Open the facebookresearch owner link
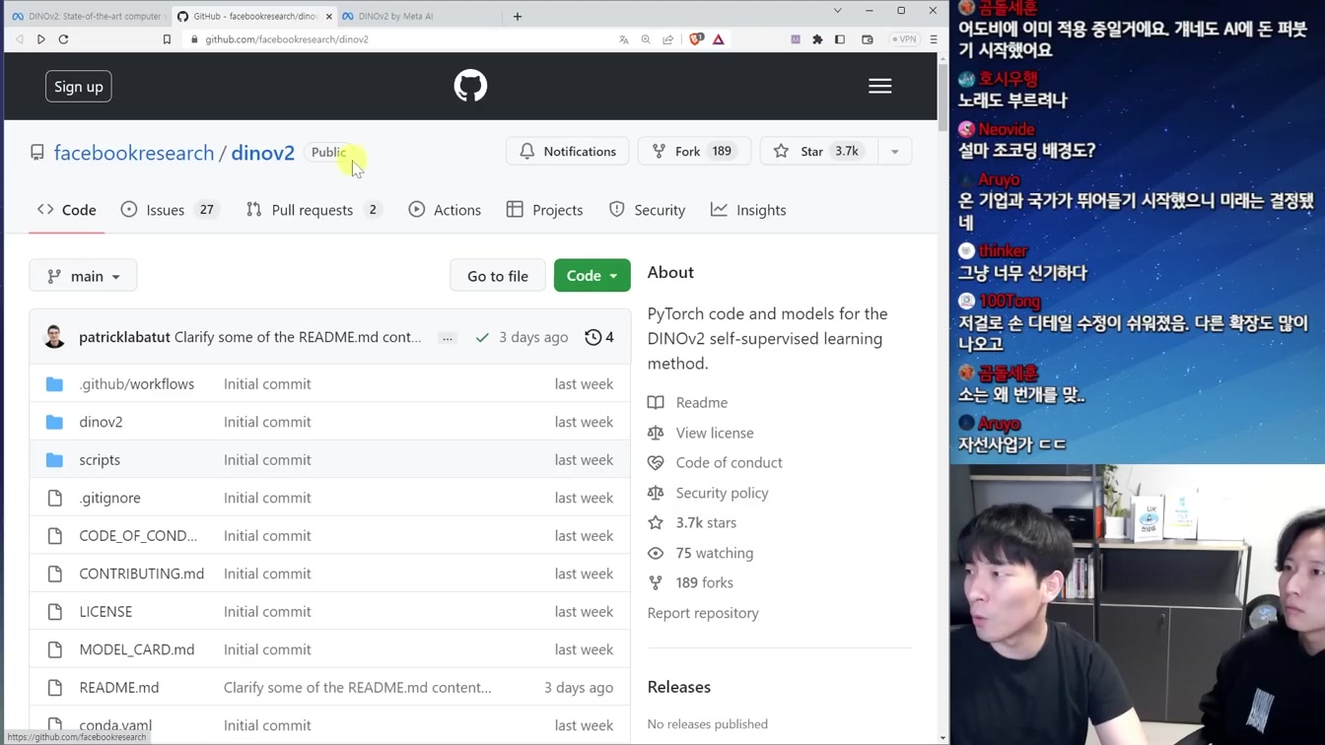This screenshot has width=1325, height=745. pyautogui.click(x=134, y=153)
